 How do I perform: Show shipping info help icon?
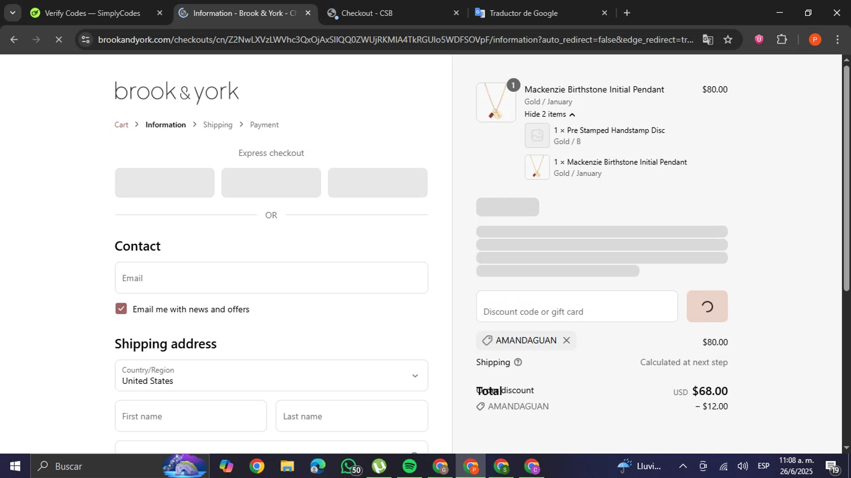pyautogui.click(x=518, y=362)
